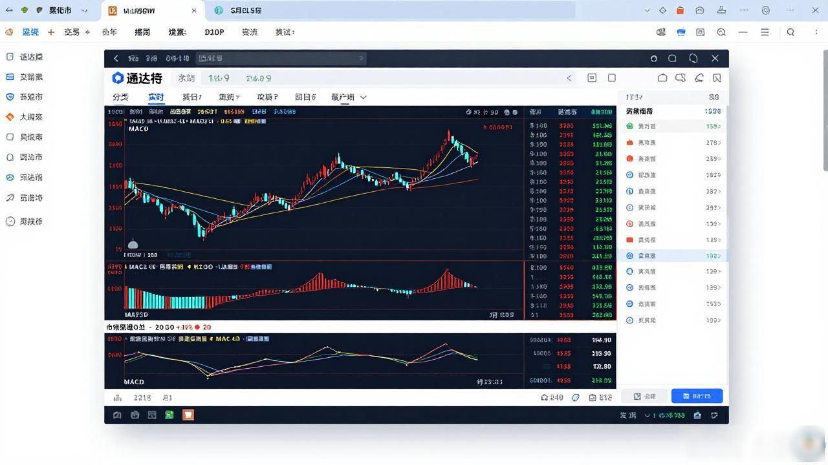Click the 通达虑 item in the left sidebar
This screenshot has width=828, height=465.
[31, 57]
